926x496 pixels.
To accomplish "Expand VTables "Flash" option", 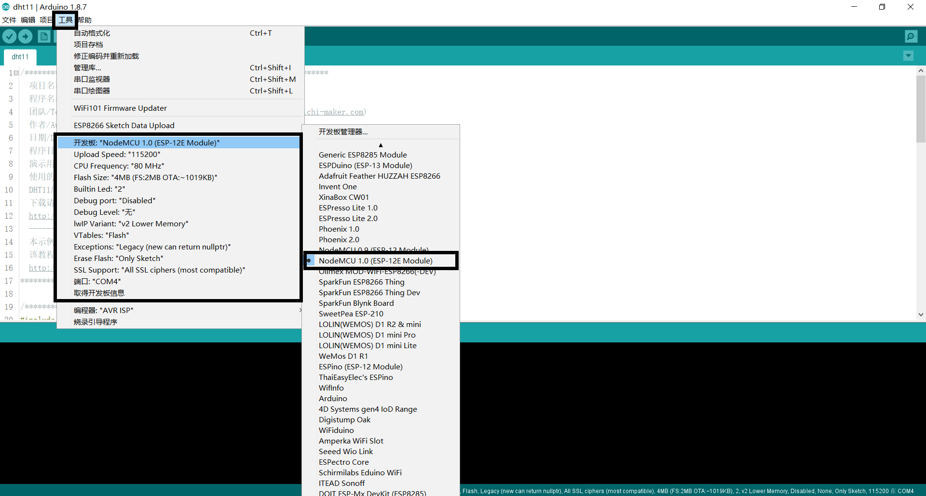I will click(x=178, y=235).
